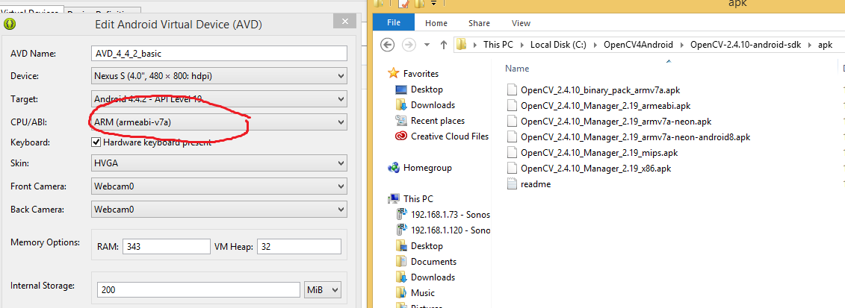This screenshot has height=308, width=845.
Task: Open the CPU/ABI dropdown
Action: (x=219, y=122)
